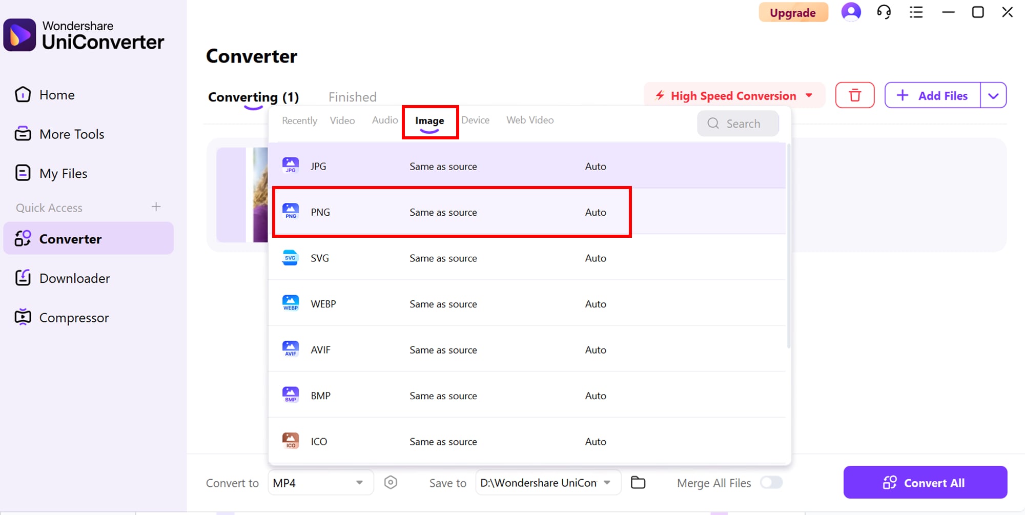Click the ICO format icon
The height and width of the screenshot is (515, 1025).
coord(291,441)
